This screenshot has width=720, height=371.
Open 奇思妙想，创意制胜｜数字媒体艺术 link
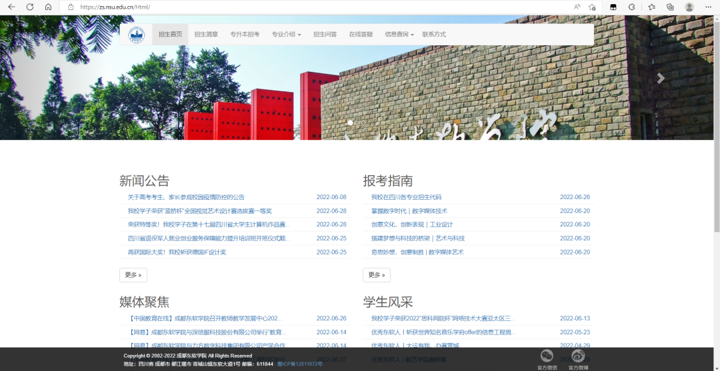(x=417, y=252)
